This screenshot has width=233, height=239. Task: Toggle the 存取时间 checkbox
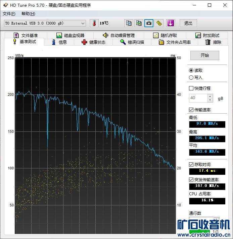(x=191, y=164)
